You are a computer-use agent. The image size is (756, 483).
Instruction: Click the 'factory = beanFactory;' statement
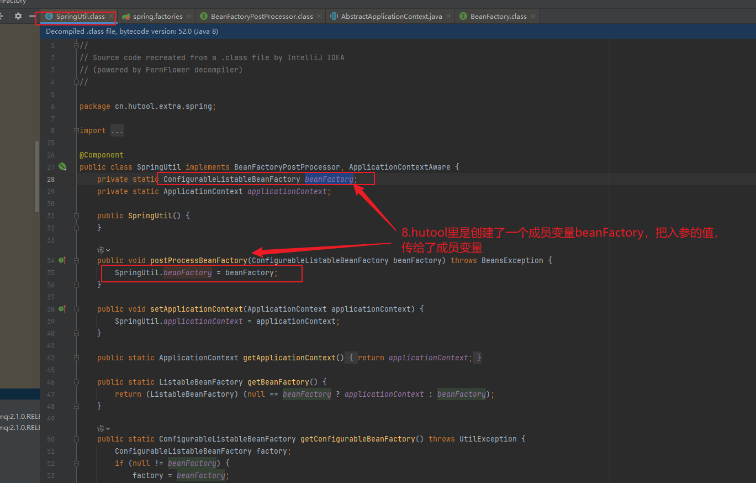pyautogui.click(x=181, y=475)
